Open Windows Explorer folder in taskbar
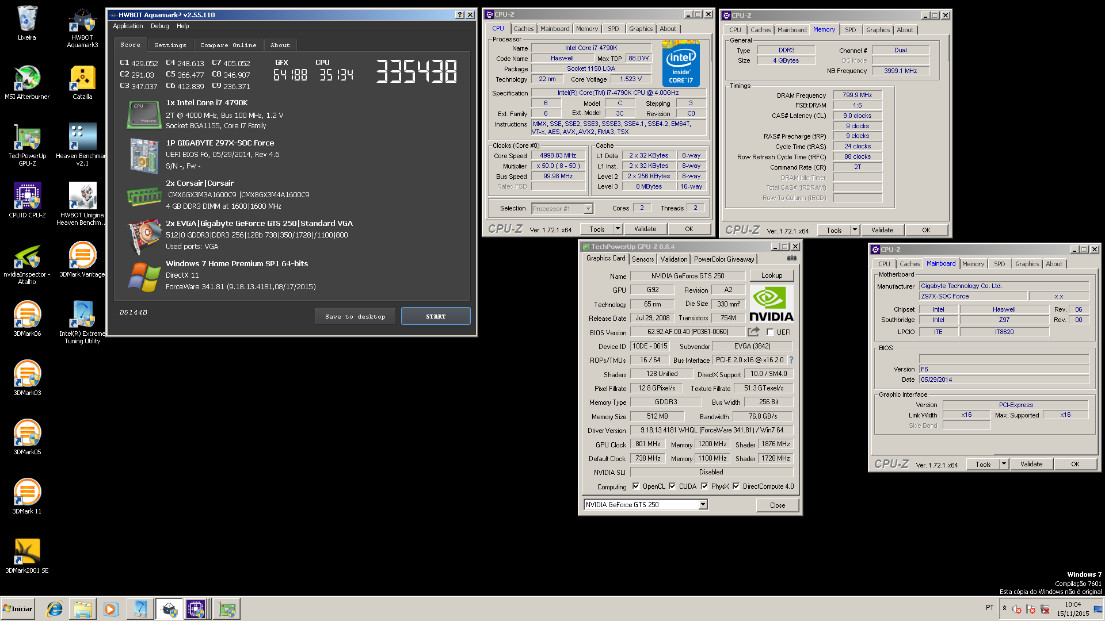The width and height of the screenshot is (1105, 621). (83, 609)
